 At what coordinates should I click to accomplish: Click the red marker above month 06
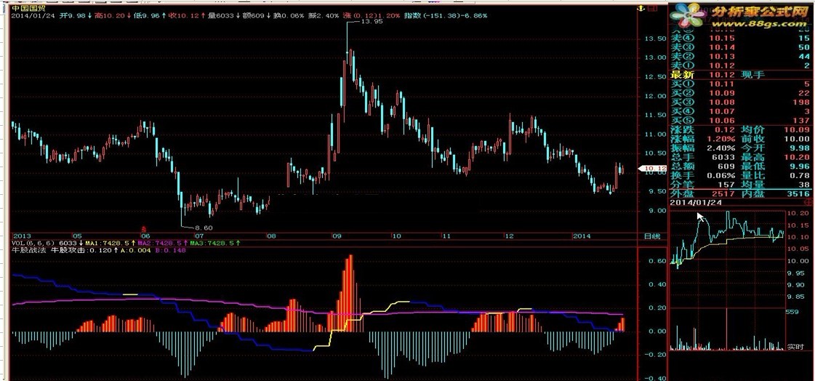click(144, 228)
